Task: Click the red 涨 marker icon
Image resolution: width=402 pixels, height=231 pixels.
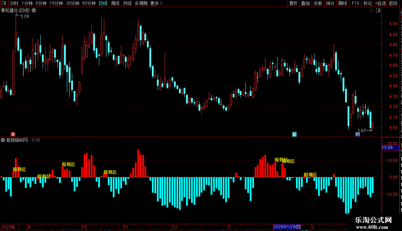Action: coord(13,134)
